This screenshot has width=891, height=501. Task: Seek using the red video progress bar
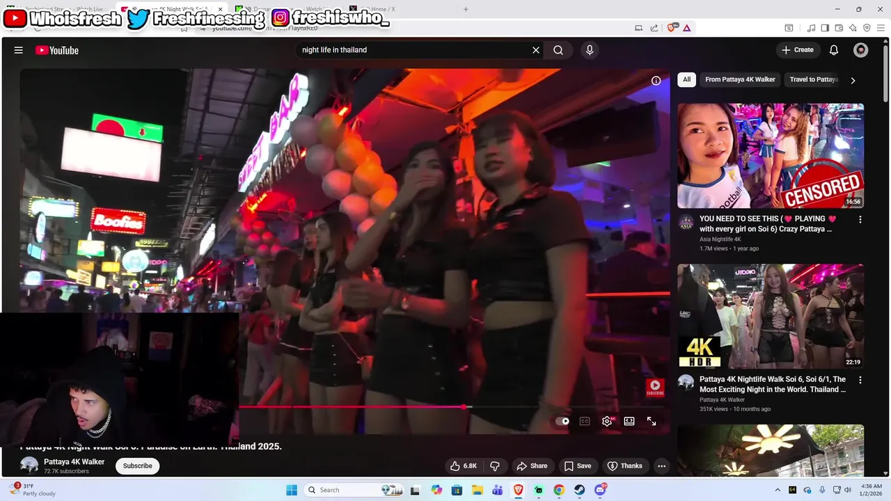[x=452, y=407]
